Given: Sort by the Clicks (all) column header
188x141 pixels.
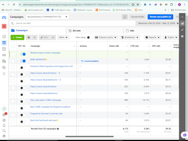Looking at the screenshot, I should (x=118, y=46).
